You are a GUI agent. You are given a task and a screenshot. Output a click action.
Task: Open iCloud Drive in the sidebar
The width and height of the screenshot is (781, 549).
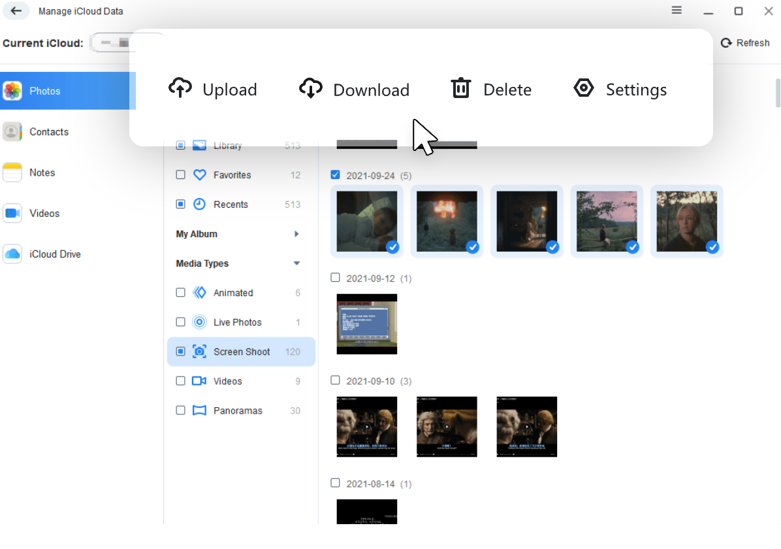[x=55, y=254]
